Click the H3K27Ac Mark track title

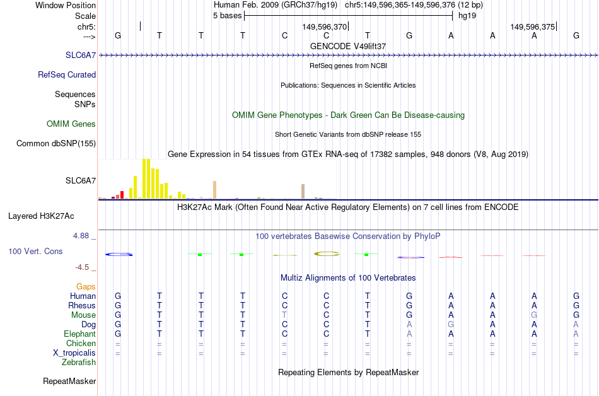click(x=348, y=207)
